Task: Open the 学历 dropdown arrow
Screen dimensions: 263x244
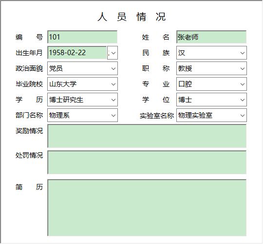Action: click(113, 100)
